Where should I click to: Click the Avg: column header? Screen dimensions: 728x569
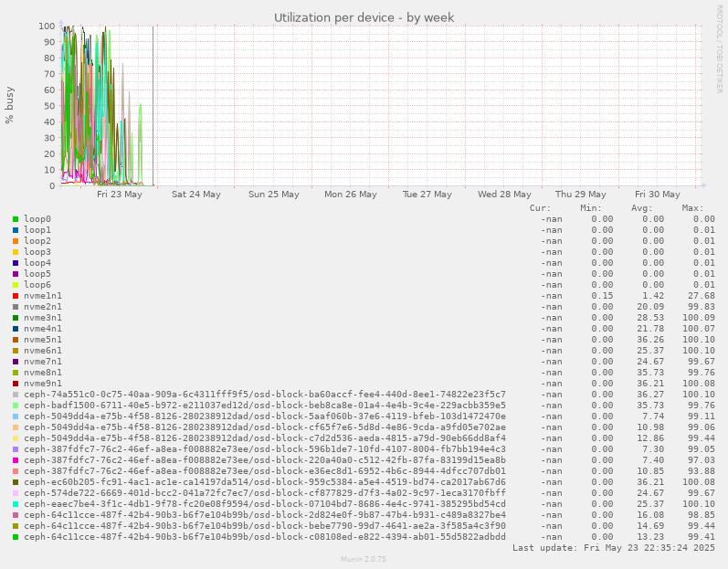(x=642, y=208)
